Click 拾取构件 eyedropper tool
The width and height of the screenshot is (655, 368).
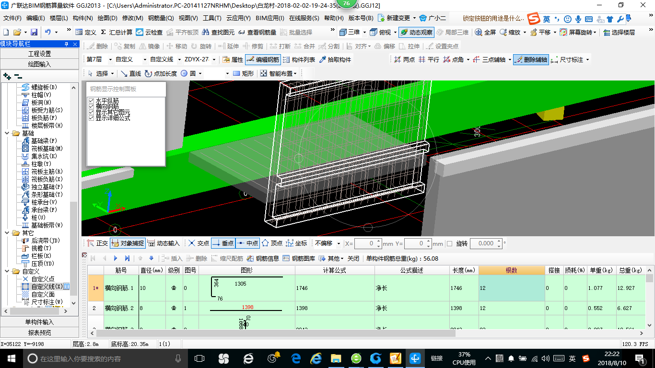pyautogui.click(x=335, y=59)
